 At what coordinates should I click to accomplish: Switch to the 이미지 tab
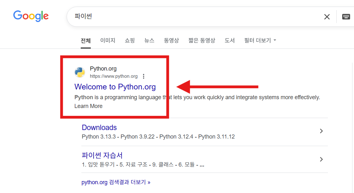pyautogui.click(x=108, y=41)
